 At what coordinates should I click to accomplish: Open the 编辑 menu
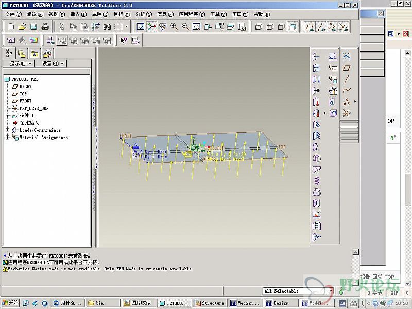(35, 14)
